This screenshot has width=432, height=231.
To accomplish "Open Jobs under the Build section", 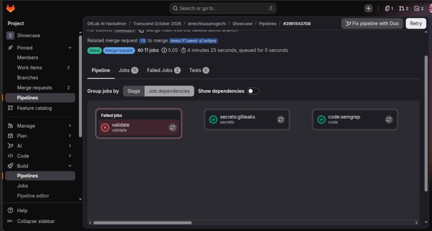I will click(40, 186).
